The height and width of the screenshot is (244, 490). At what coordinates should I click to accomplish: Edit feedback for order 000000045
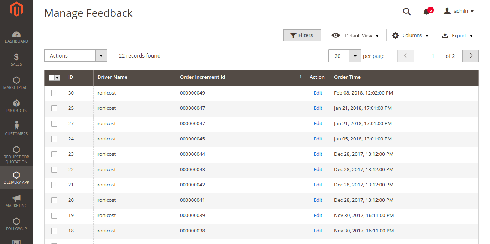[x=318, y=139]
